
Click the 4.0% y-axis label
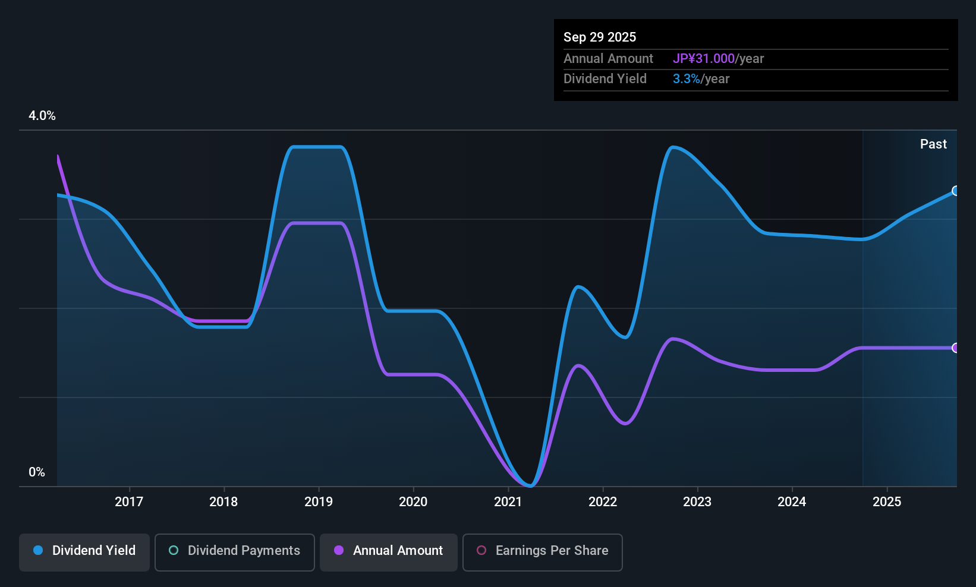[x=42, y=115]
